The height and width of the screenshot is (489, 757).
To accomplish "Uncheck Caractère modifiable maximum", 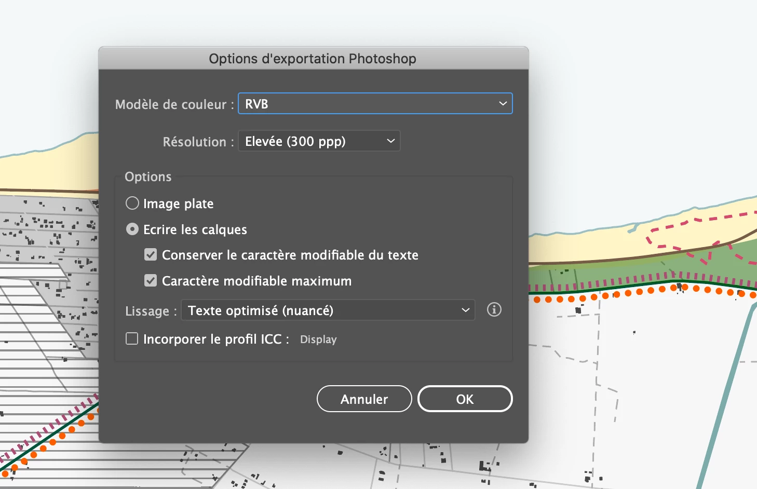I will tap(151, 280).
